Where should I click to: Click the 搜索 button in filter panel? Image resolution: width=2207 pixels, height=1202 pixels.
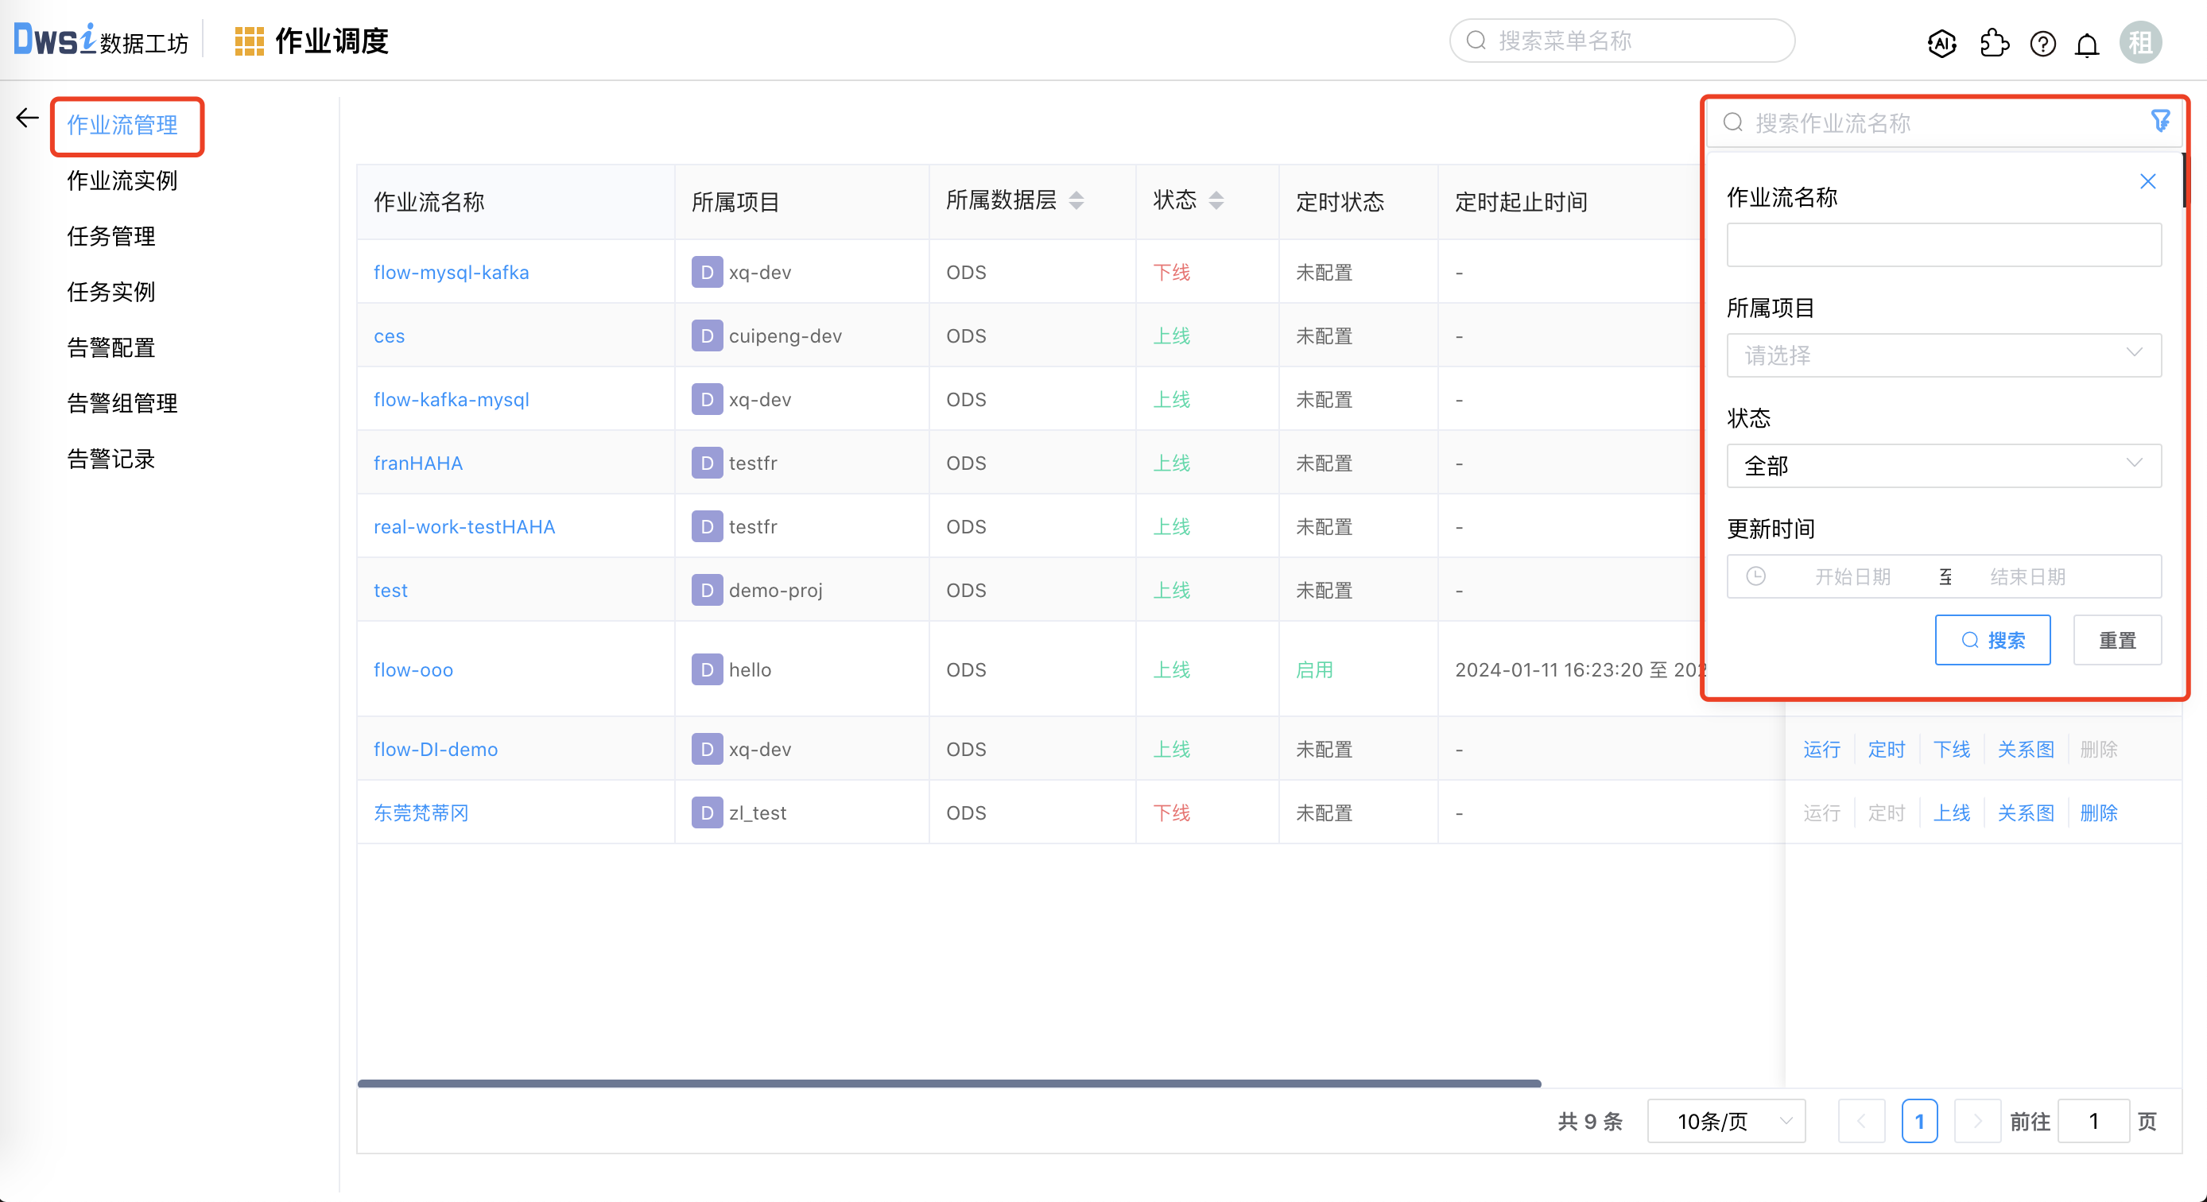[1993, 639]
